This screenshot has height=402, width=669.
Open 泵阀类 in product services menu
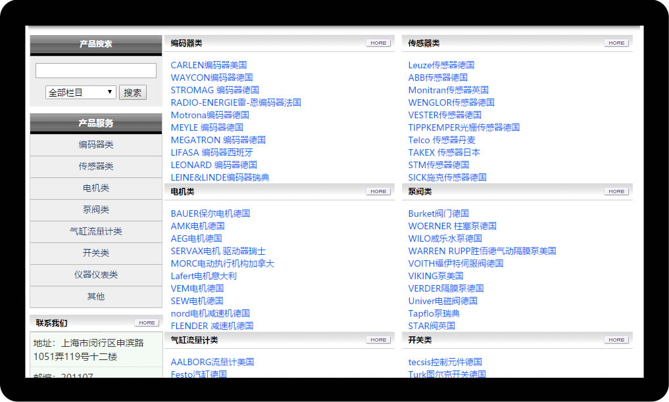(x=96, y=210)
